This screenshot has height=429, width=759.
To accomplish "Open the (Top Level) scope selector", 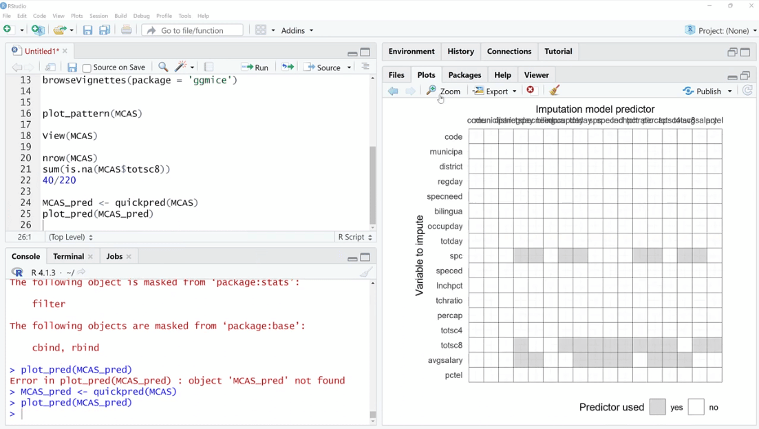I will pos(71,237).
